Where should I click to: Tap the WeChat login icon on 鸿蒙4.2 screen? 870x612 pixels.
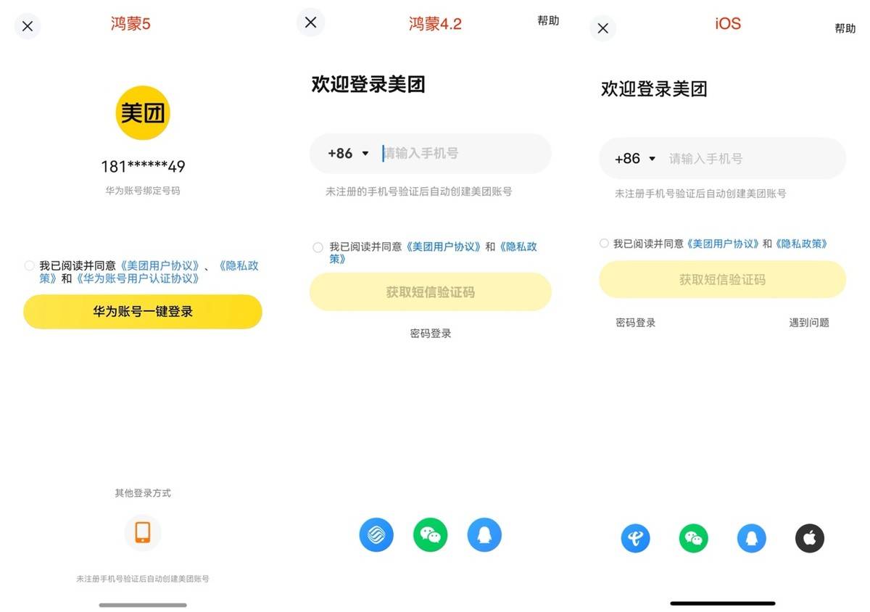[431, 534]
